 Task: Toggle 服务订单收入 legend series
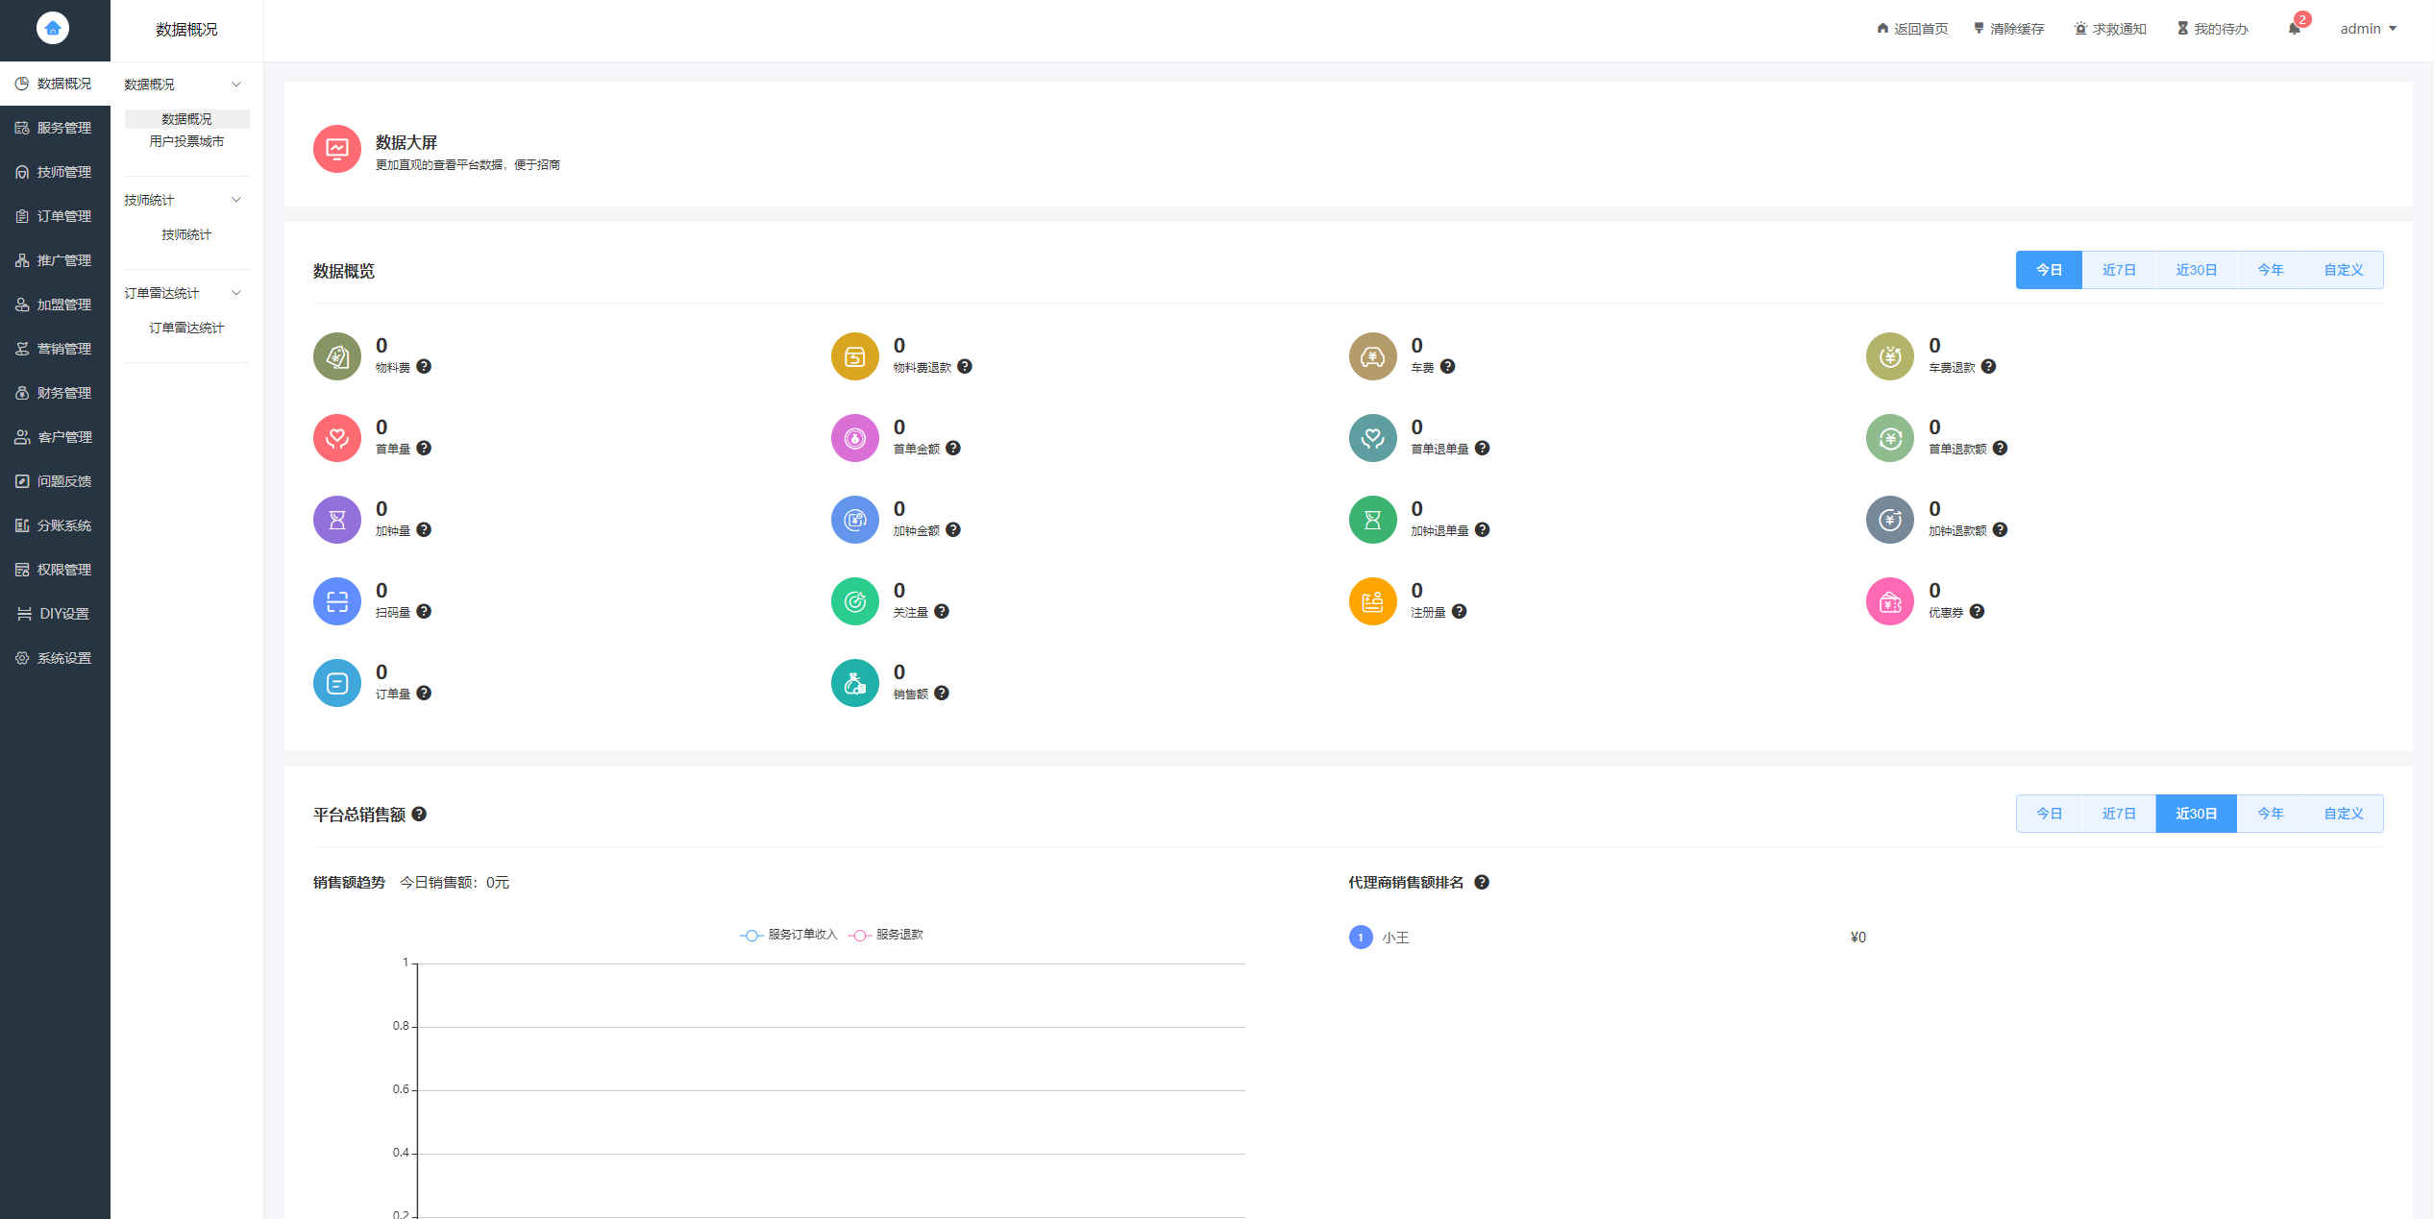click(790, 936)
